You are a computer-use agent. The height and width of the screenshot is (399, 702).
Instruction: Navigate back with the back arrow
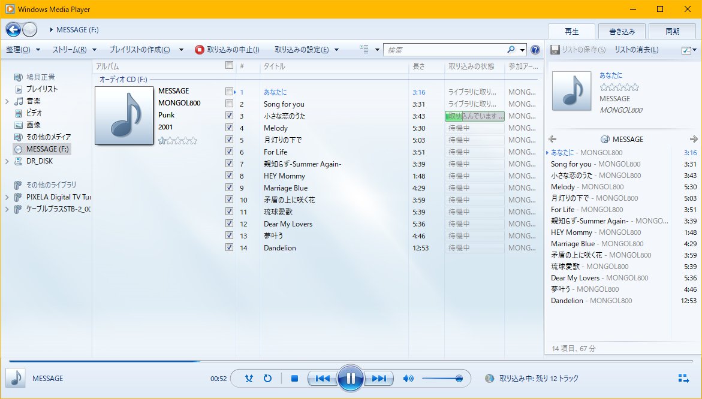tap(13, 29)
